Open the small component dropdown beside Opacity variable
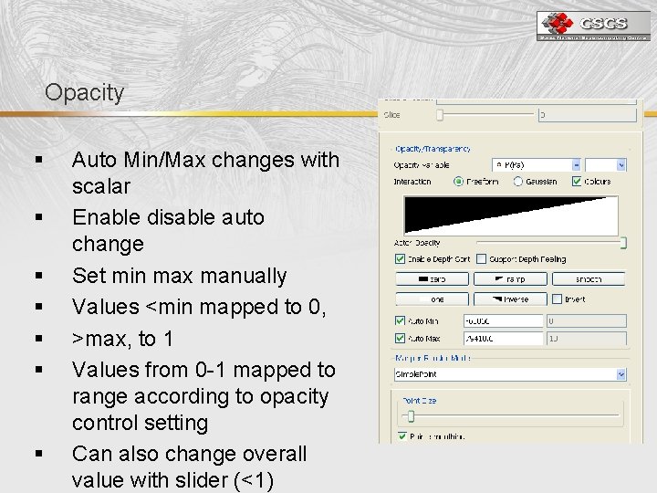 click(606, 164)
